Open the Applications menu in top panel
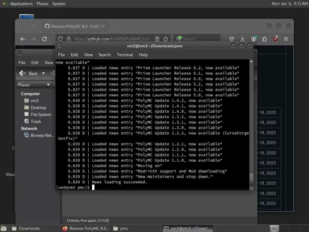Viewport: 309px width, 232px height. pos(18,4)
